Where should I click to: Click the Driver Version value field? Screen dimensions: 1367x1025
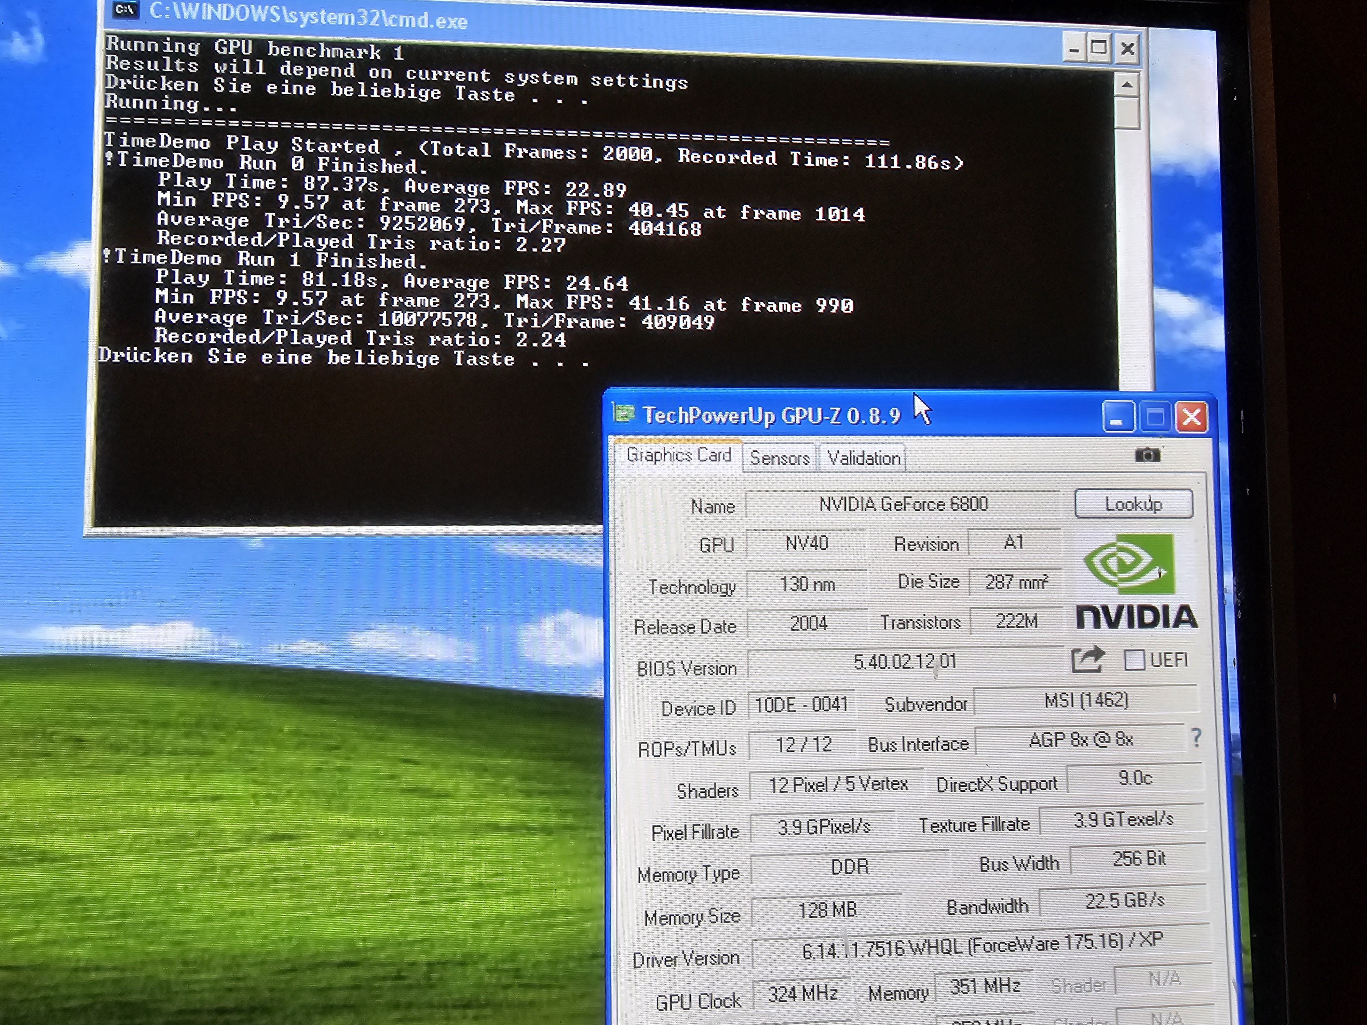(982, 946)
